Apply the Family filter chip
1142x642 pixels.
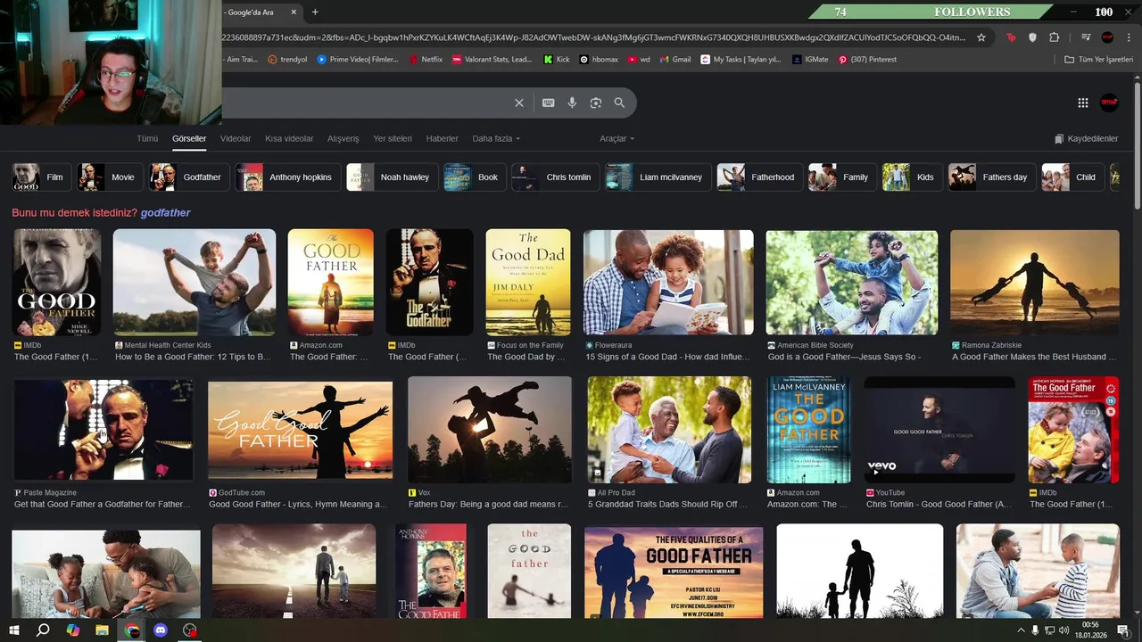pos(842,177)
